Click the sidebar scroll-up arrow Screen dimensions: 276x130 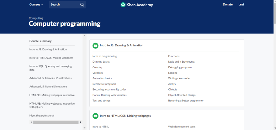coord(84,36)
